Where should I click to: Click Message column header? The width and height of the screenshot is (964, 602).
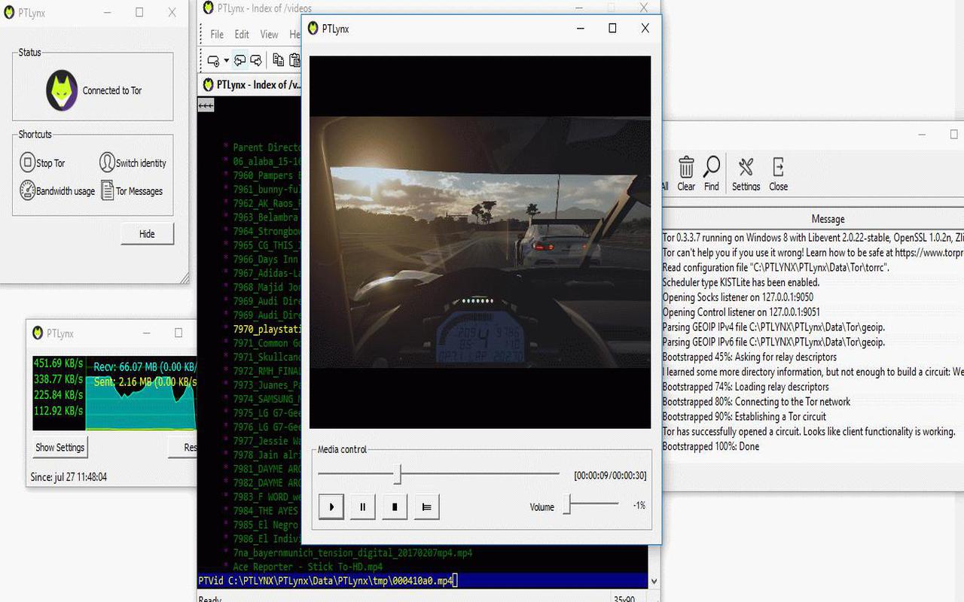click(828, 219)
